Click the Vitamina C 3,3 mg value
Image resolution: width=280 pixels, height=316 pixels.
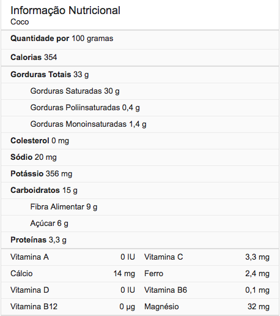click(x=257, y=257)
